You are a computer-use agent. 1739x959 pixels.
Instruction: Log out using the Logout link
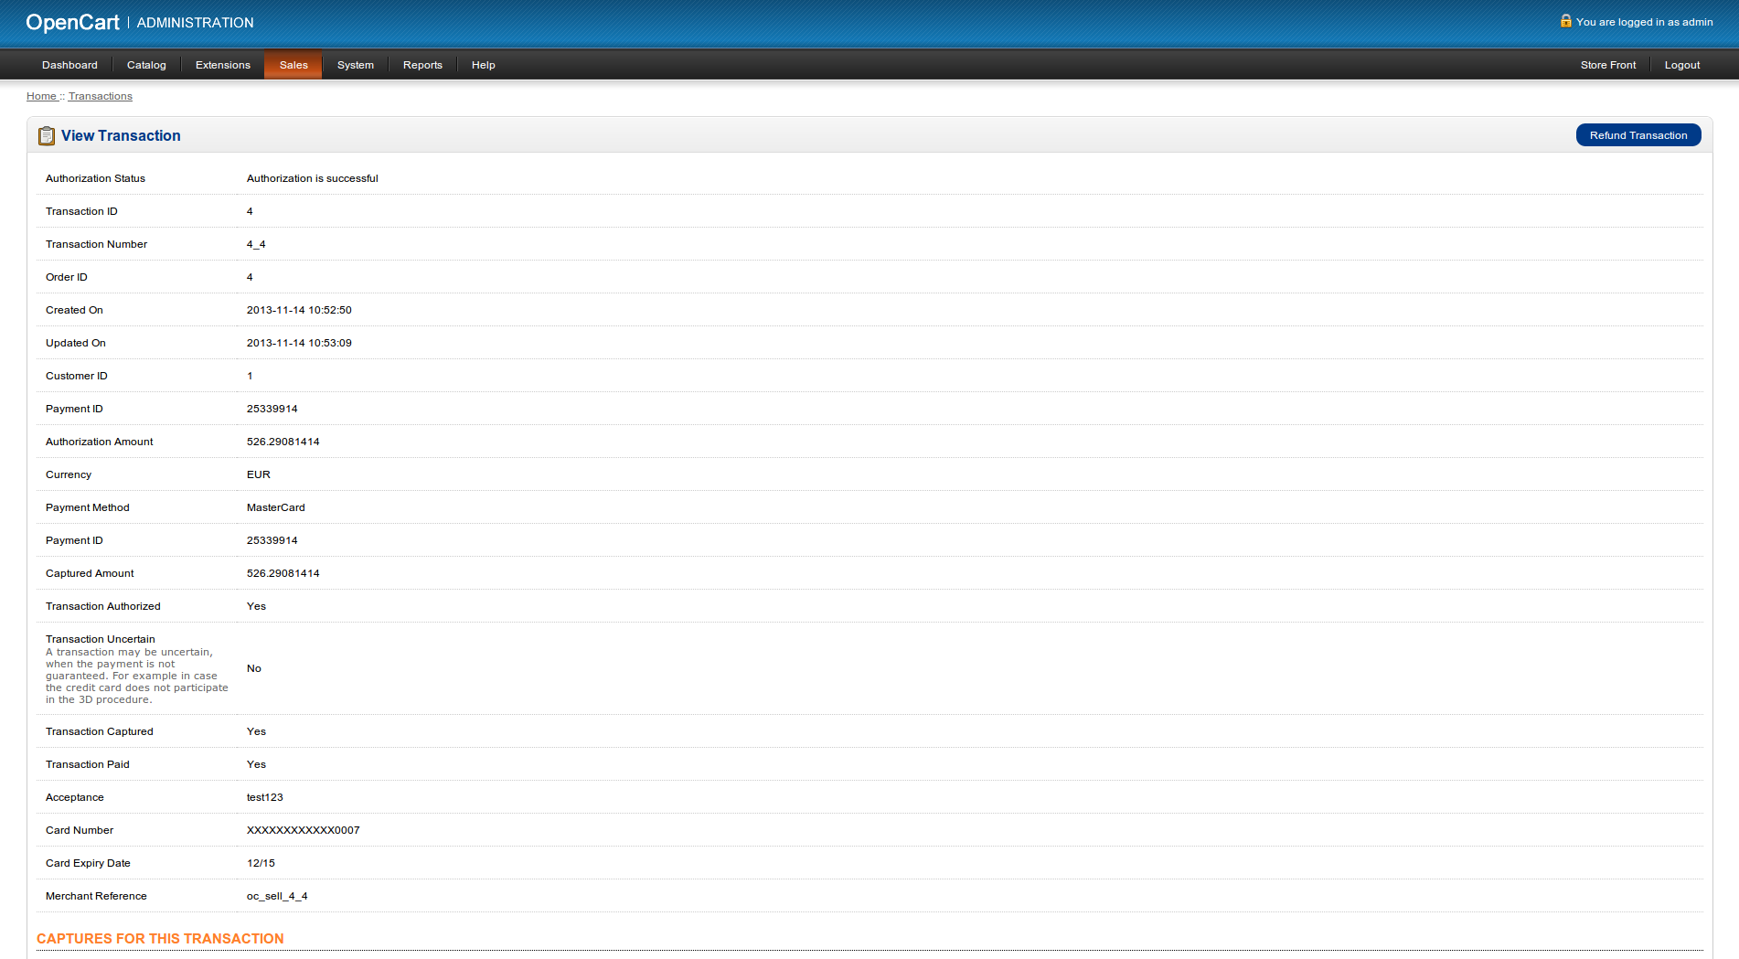click(1681, 65)
